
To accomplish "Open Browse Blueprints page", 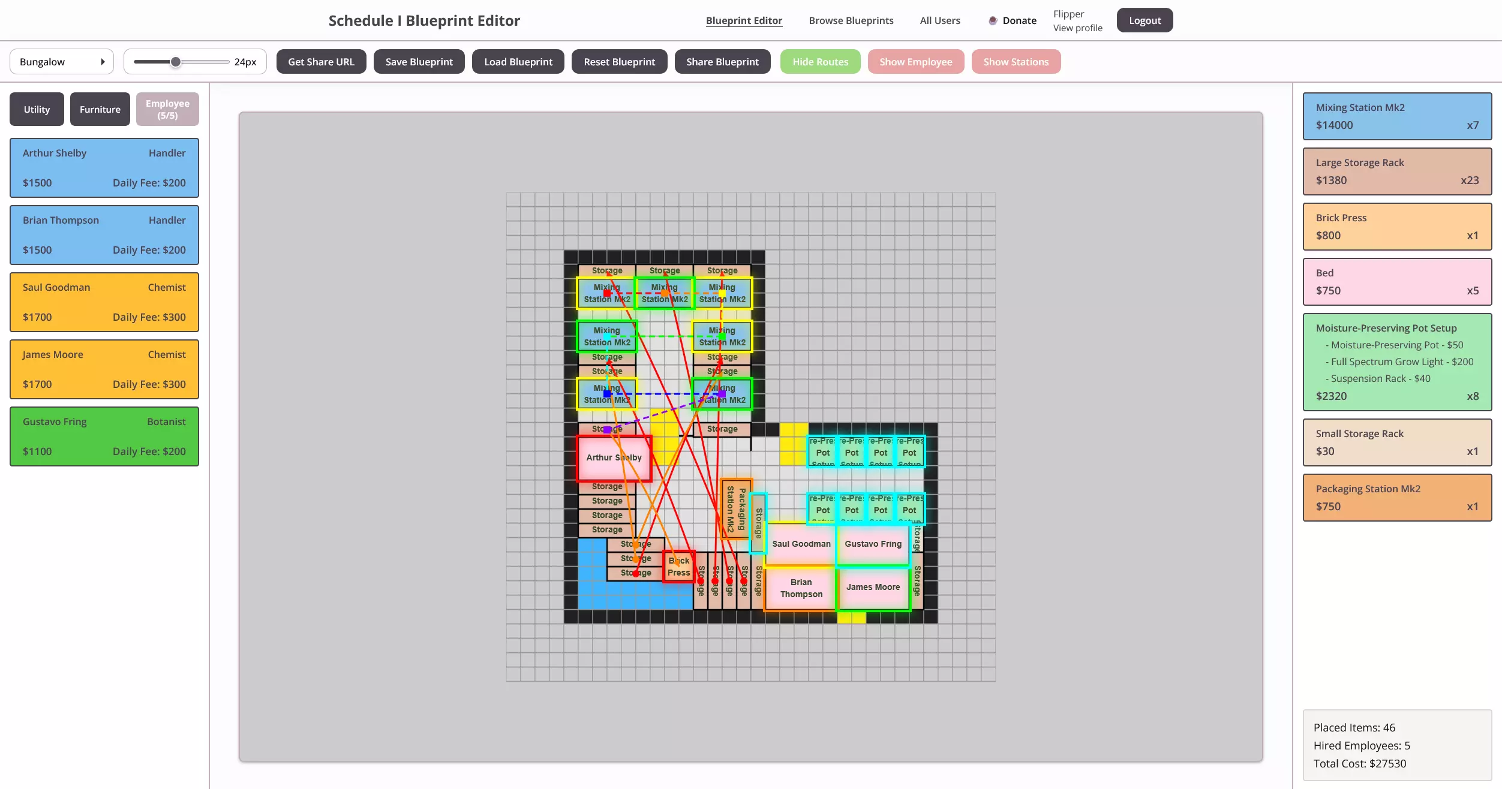I will pos(851,20).
